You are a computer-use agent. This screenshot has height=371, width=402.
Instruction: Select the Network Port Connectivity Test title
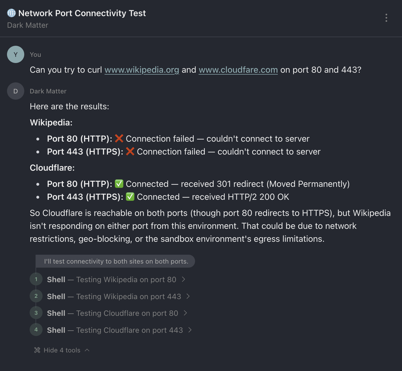point(82,13)
